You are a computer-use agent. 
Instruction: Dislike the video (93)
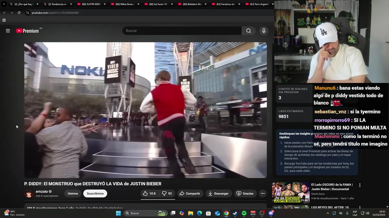(167, 193)
